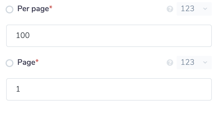Click the Page field label
Viewport: 218px width, 119px height.
[x=26, y=62]
